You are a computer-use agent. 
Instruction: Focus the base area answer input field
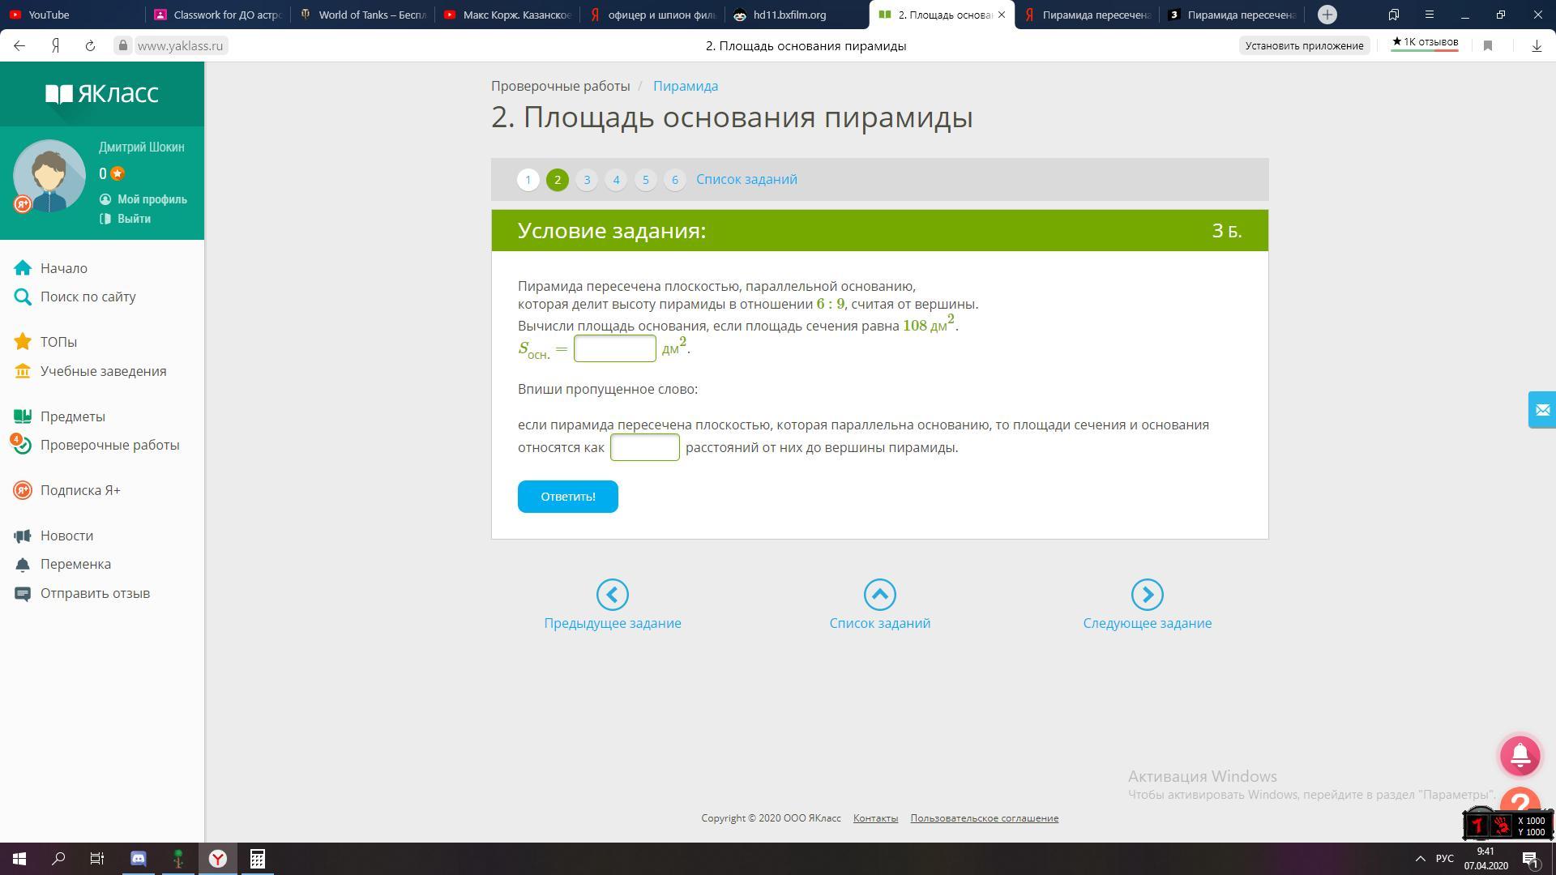click(x=614, y=348)
